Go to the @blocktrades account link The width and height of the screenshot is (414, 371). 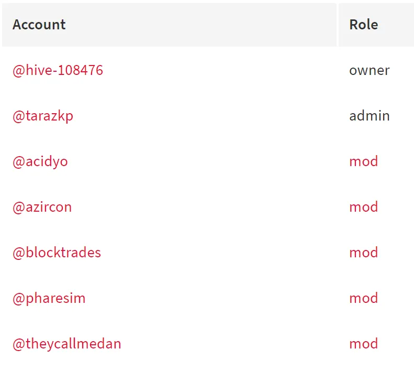click(x=57, y=253)
